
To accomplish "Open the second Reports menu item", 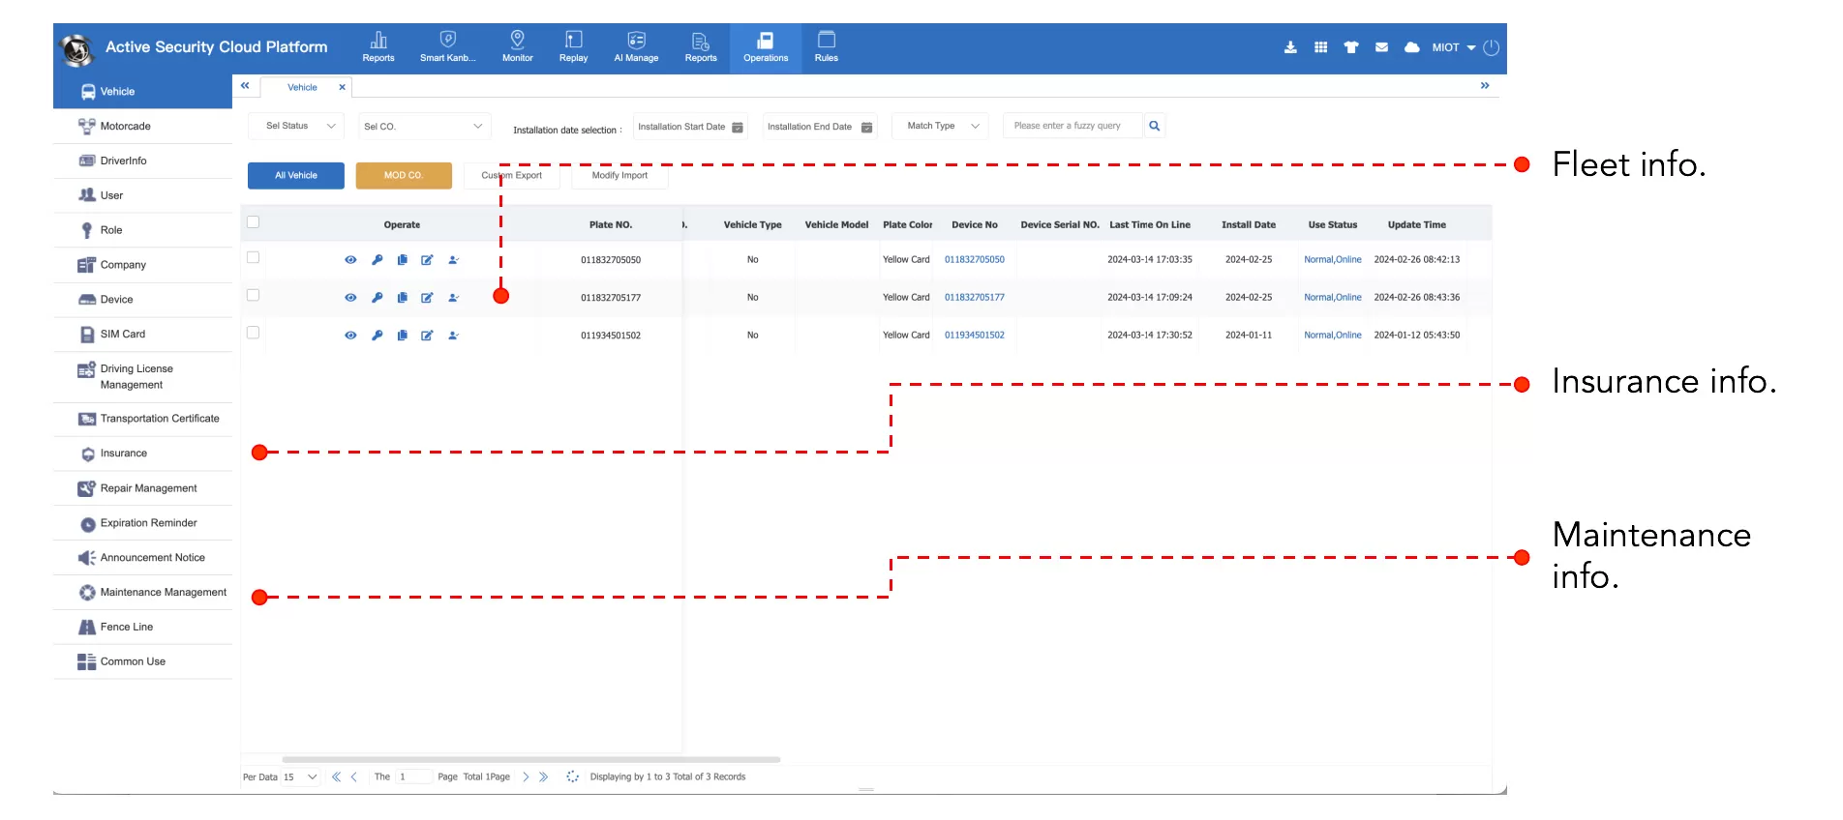I will pos(701,47).
